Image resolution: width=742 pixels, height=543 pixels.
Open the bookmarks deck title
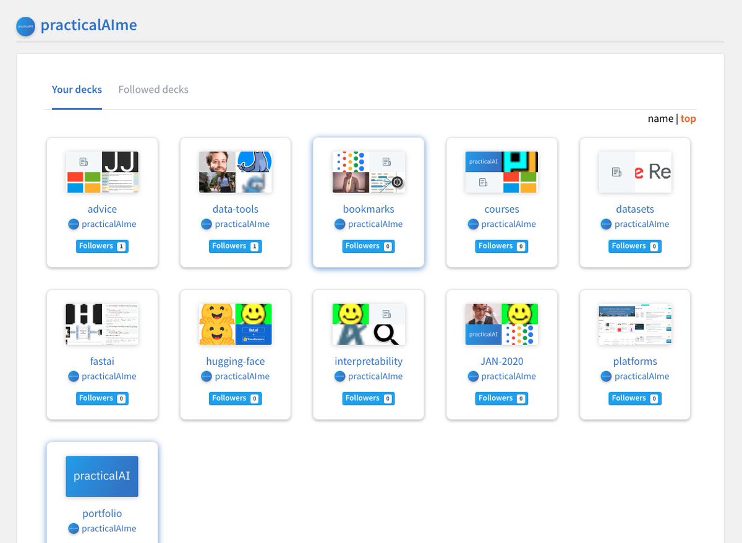point(369,209)
